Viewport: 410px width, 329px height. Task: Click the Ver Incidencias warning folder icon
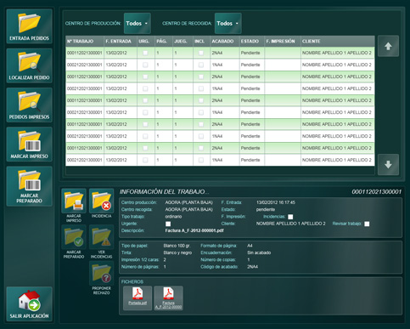click(101, 237)
